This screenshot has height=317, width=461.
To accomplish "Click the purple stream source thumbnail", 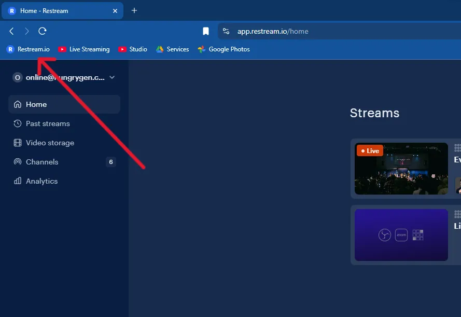I will (x=401, y=235).
